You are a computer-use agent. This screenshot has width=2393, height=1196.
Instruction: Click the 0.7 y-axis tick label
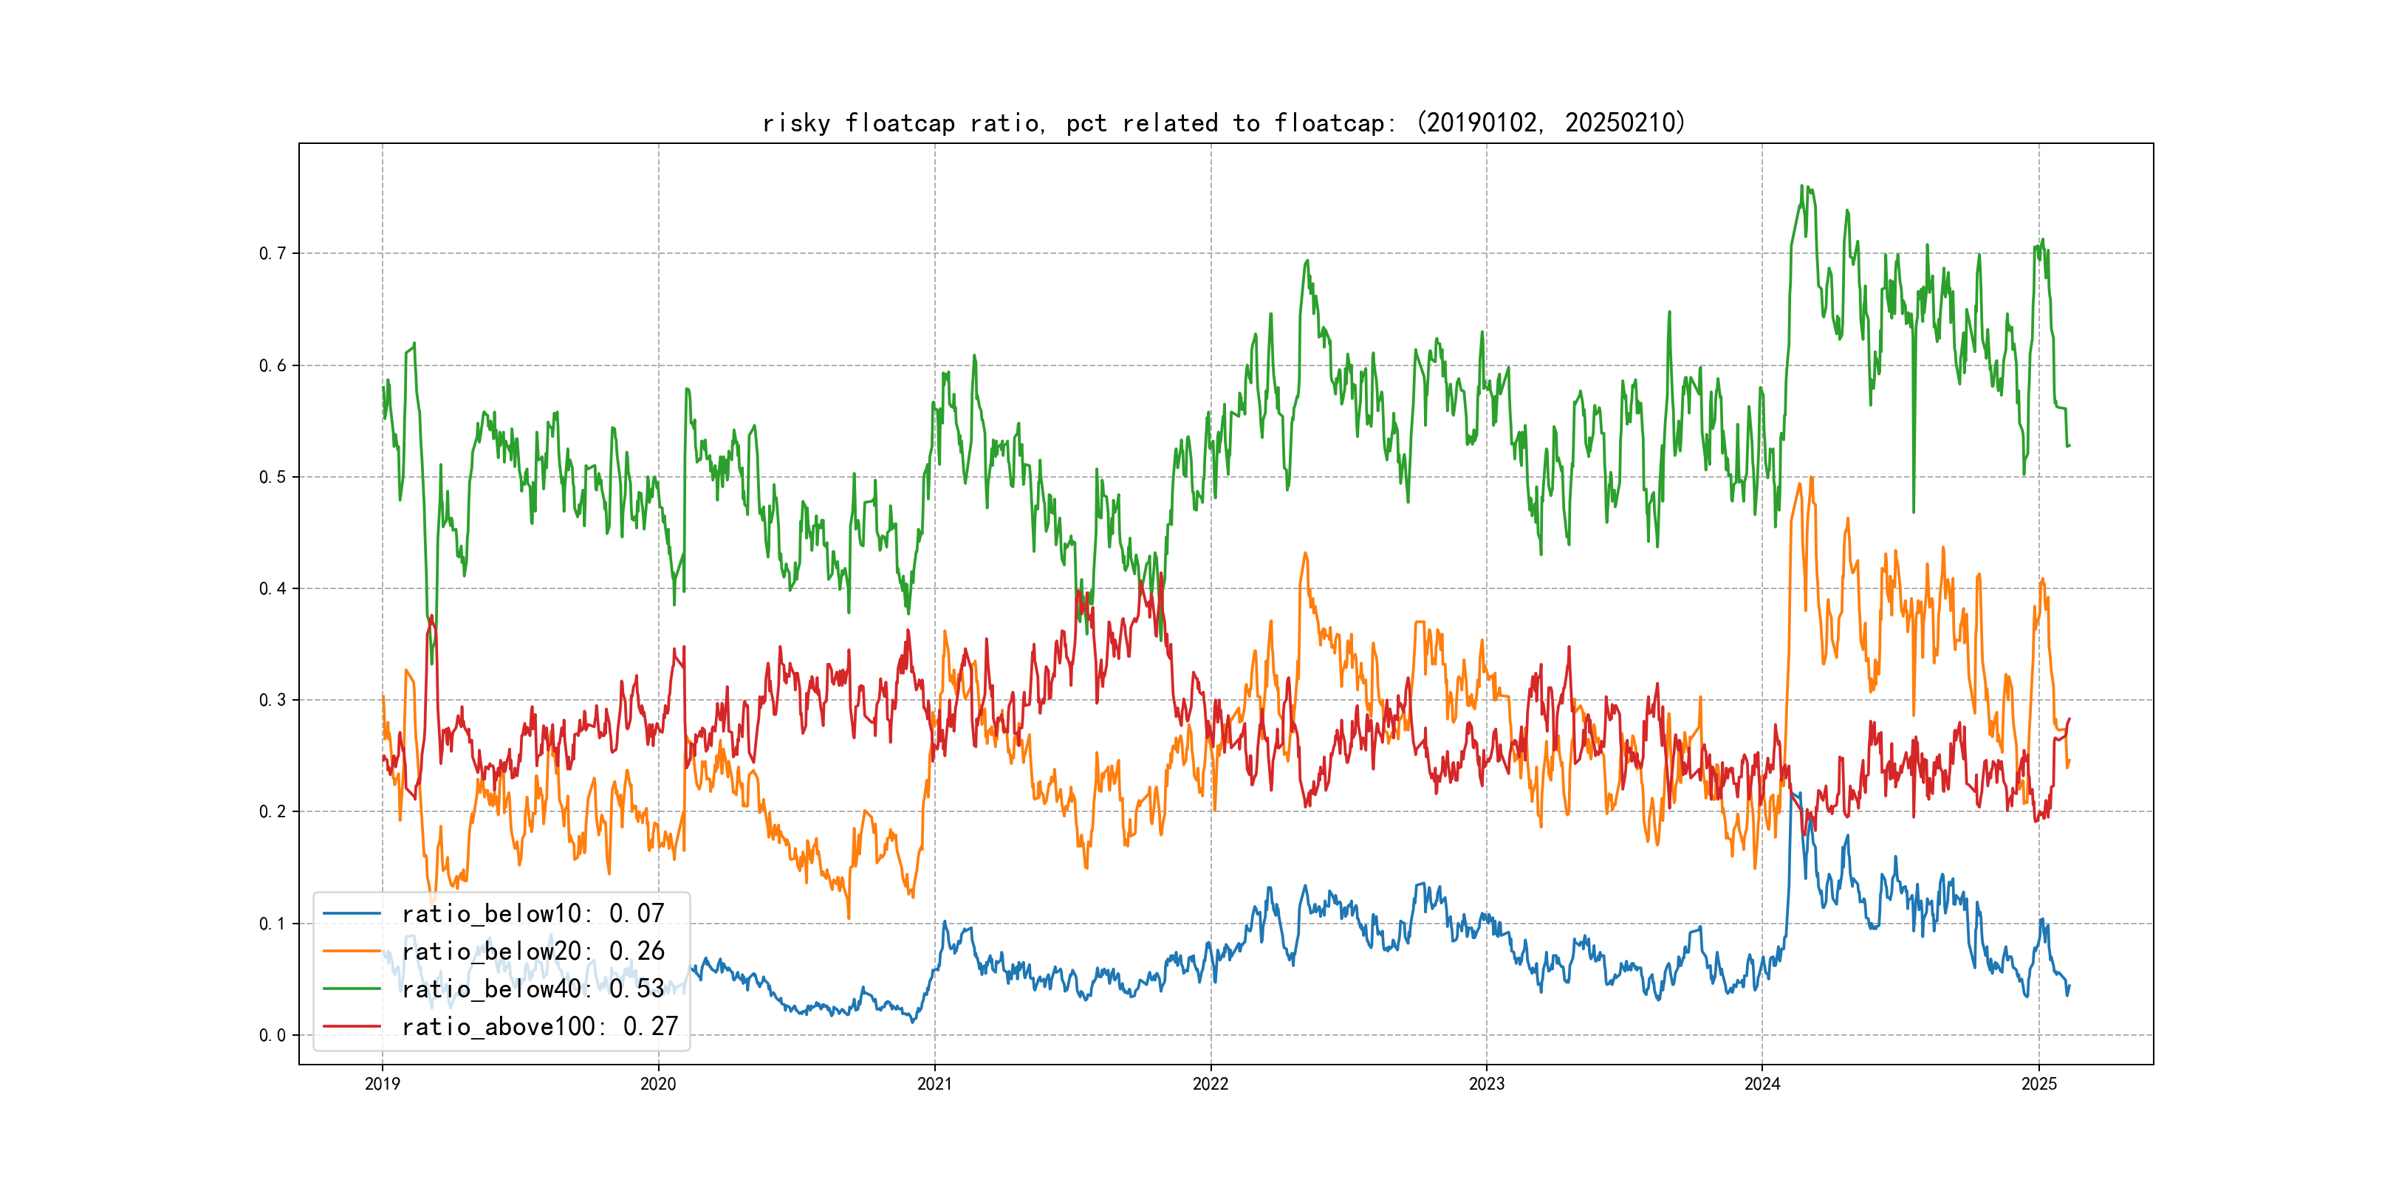click(x=273, y=253)
